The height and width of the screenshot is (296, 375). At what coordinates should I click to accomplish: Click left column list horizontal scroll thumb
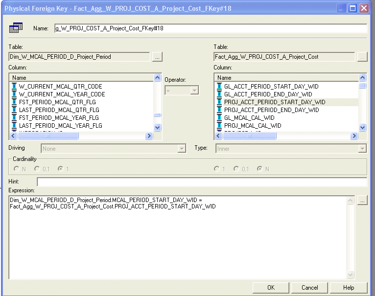(48, 136)
